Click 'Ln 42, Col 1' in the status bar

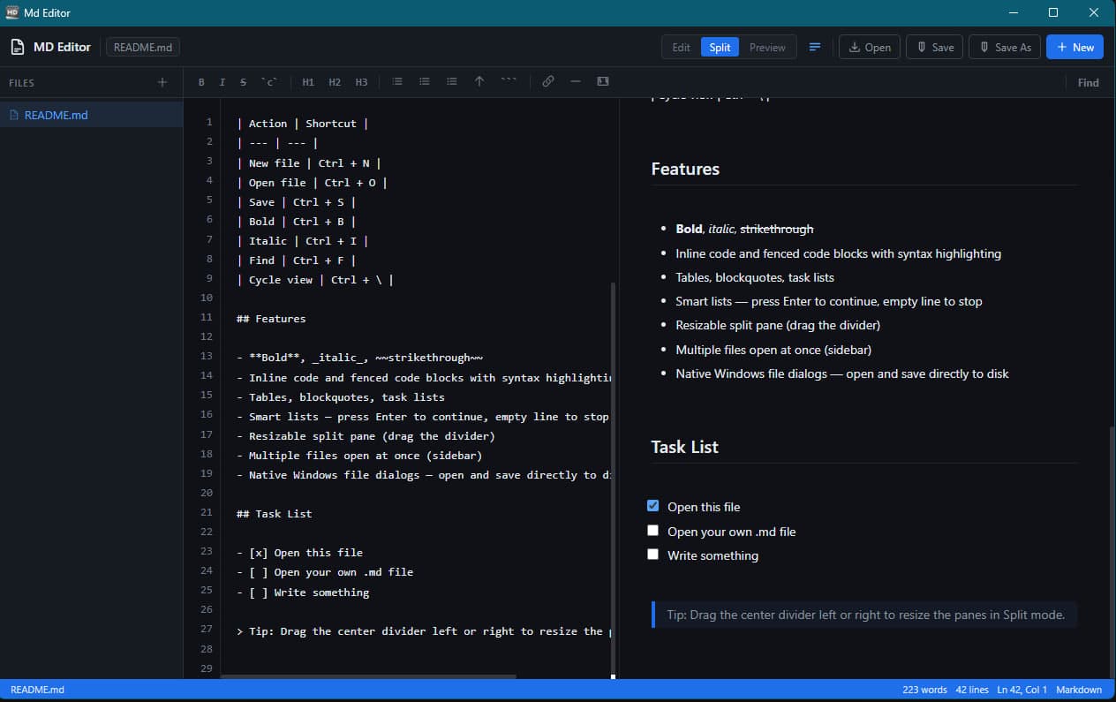coord(1022,690)
